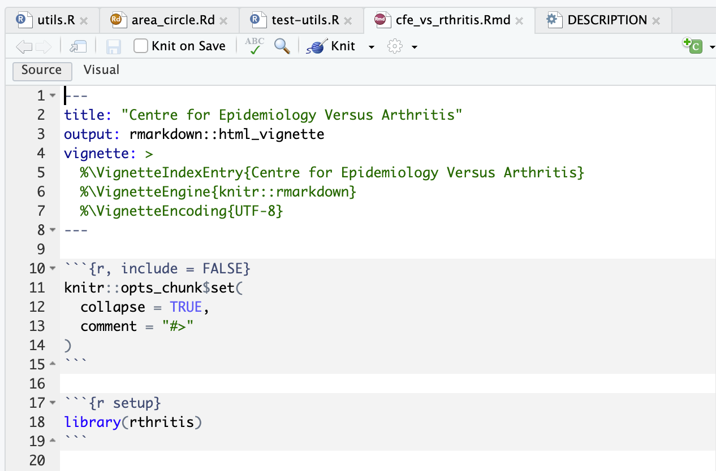The width and height of the screenshot is (716, 471).
Task: Enable Knit on Save checkbox
Action: 141,46
